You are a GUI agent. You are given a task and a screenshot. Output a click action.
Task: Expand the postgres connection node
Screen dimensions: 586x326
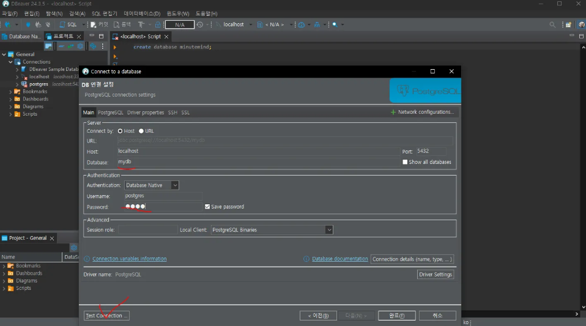17,84
